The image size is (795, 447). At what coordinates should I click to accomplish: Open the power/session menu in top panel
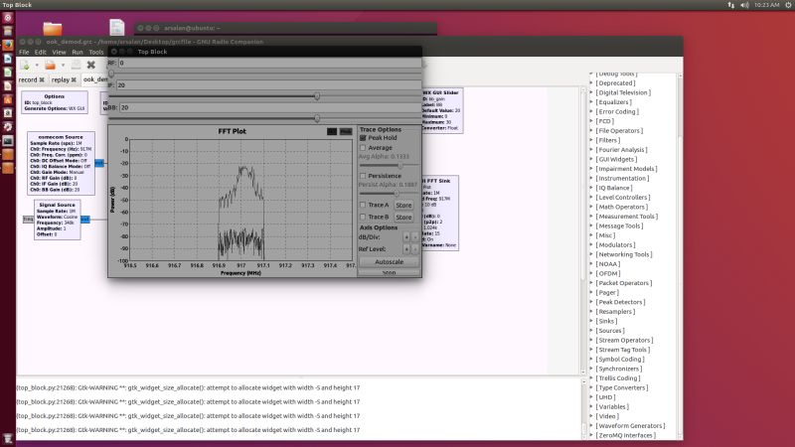(x=789, y=5)
